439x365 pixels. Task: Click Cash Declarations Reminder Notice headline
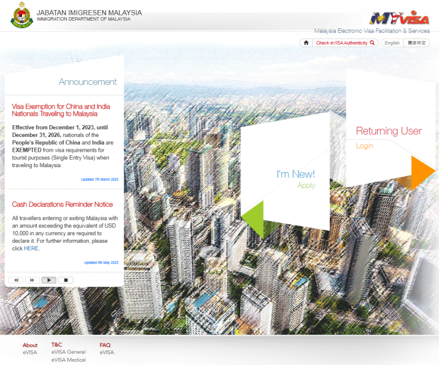coord(62,204)
